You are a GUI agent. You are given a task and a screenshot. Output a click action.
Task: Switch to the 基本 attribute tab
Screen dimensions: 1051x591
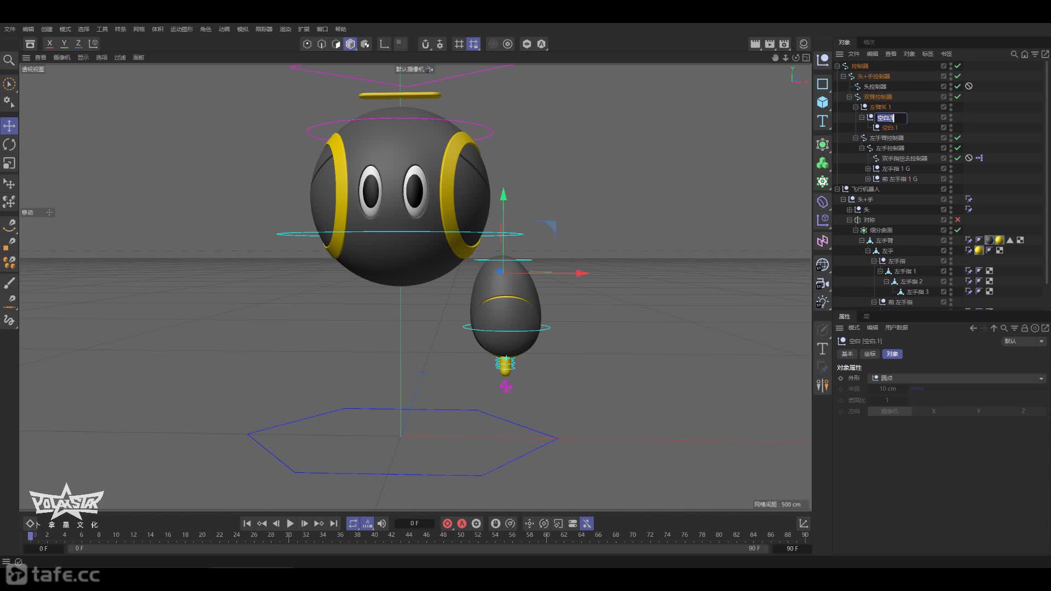tap(847, 354)
